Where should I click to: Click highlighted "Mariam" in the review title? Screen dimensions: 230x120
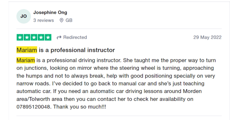(27, 50)
